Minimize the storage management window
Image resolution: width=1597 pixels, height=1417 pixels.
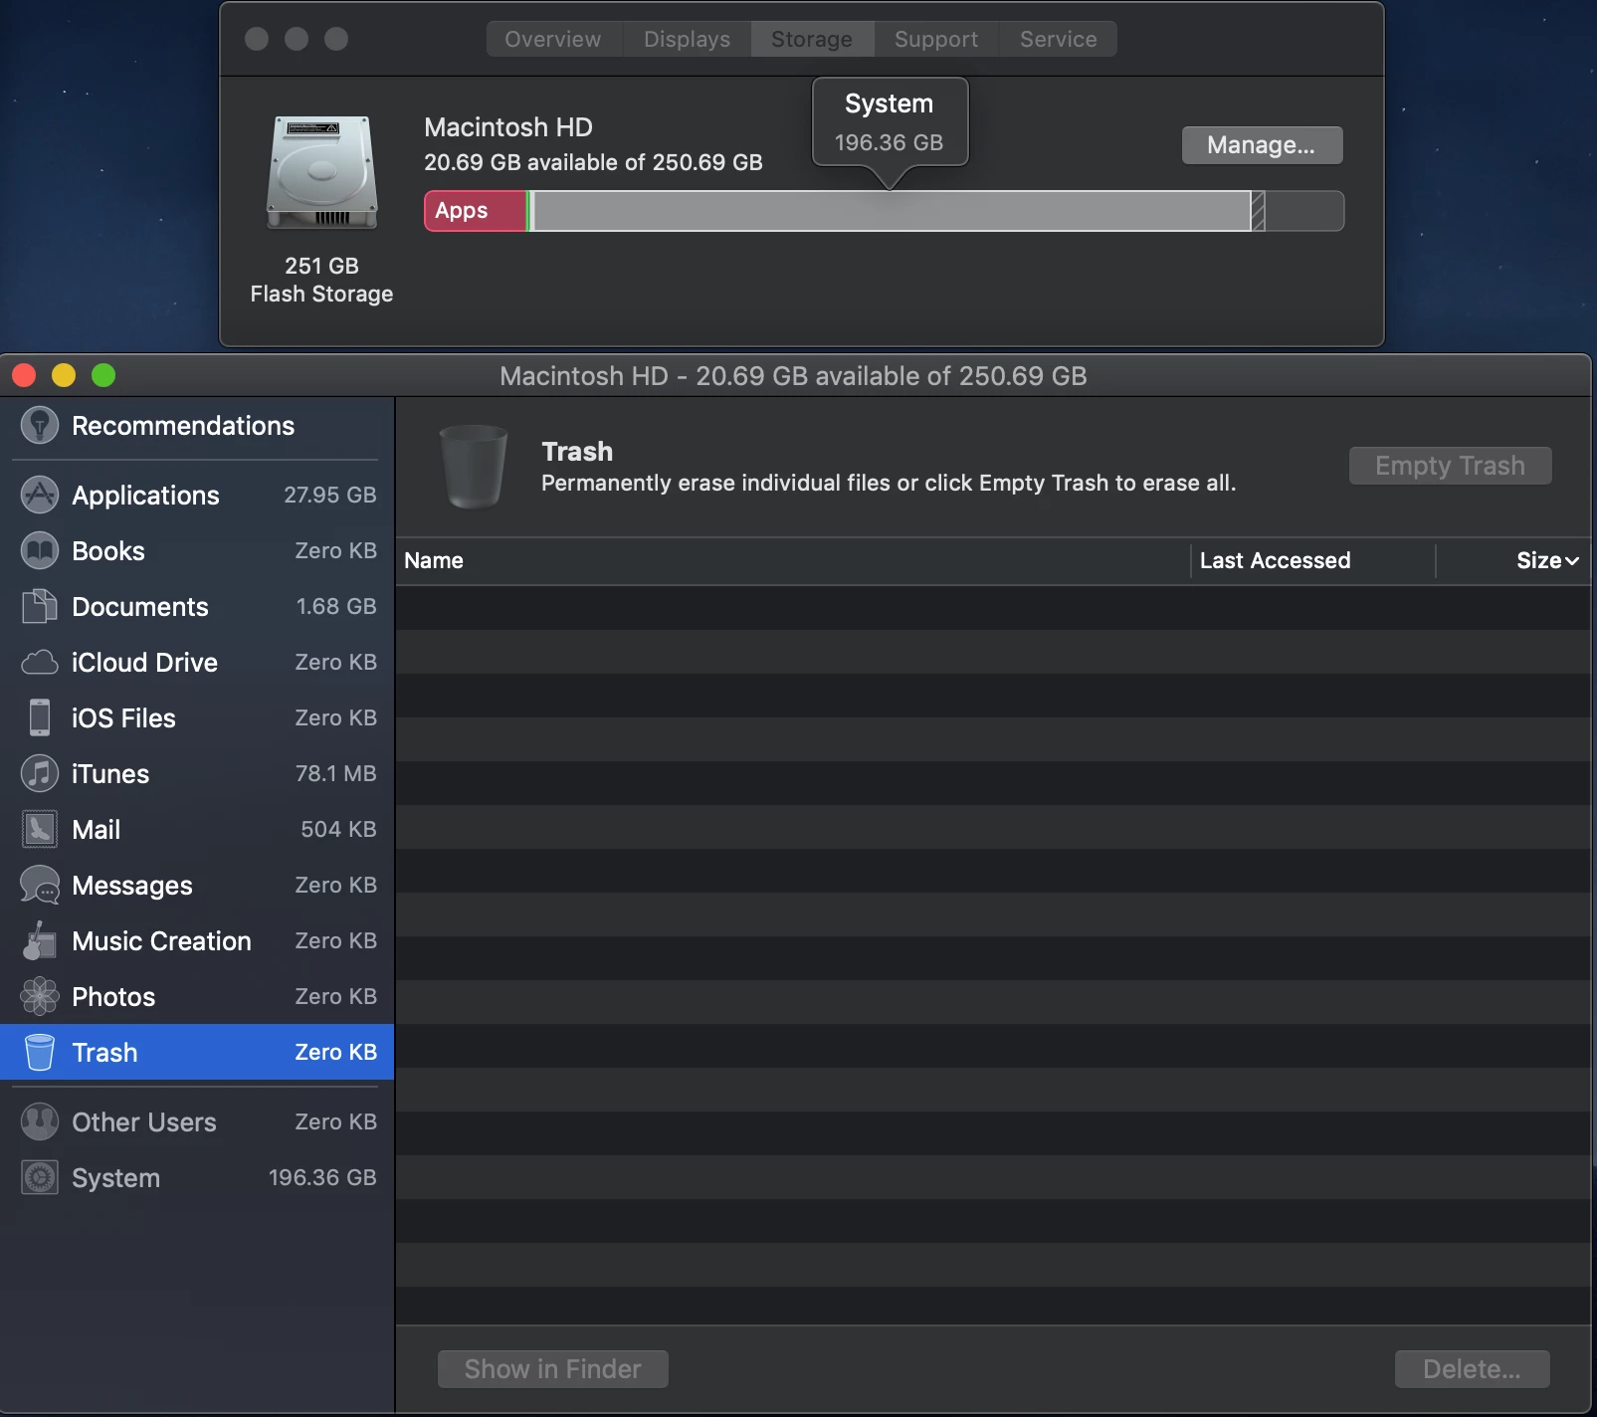pos(64,375)
